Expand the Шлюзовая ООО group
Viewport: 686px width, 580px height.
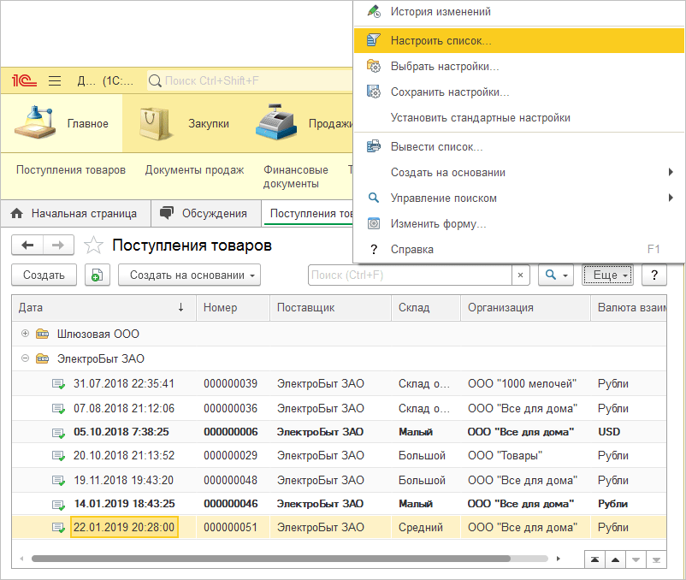pyautogui.click(x=26, y=334)
